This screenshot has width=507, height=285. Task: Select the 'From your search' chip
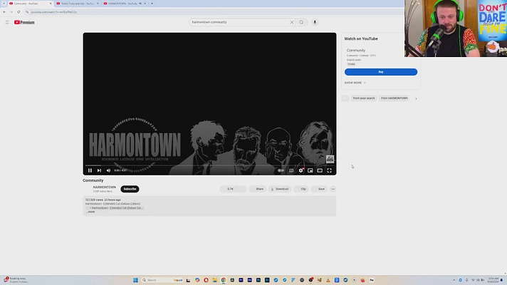point(364,98)
